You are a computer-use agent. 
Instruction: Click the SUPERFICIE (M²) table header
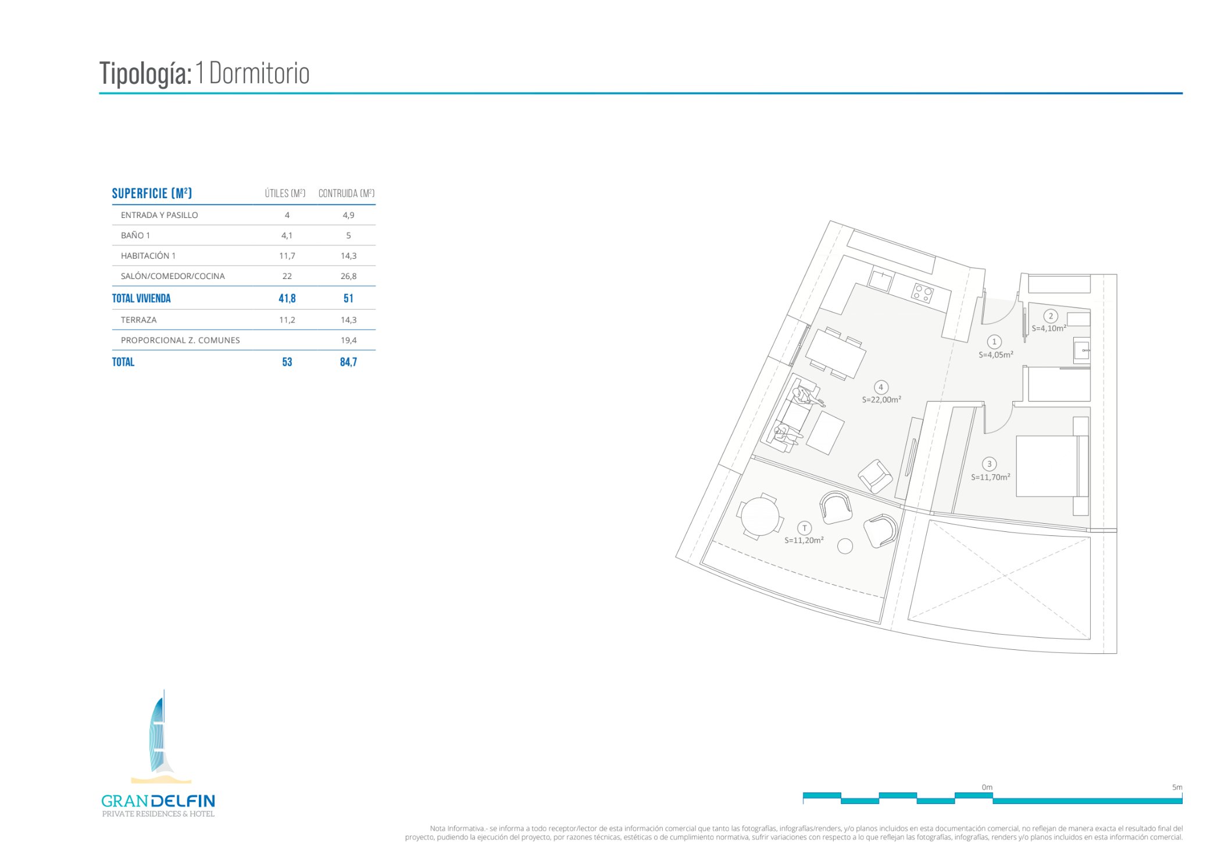tap(152, 194)
